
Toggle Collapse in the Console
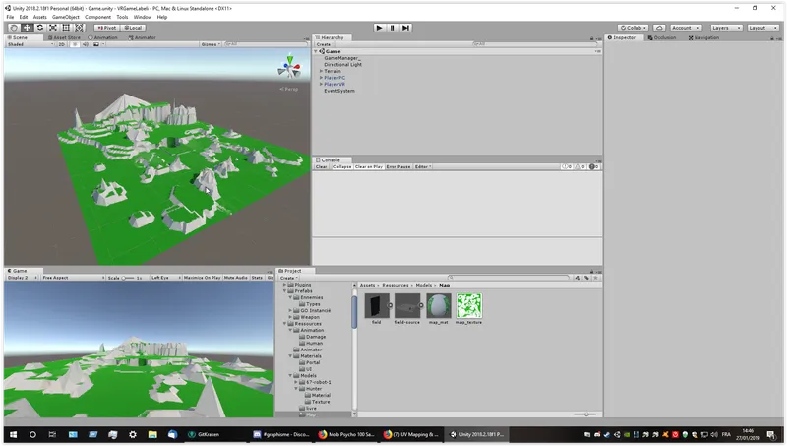341,166
